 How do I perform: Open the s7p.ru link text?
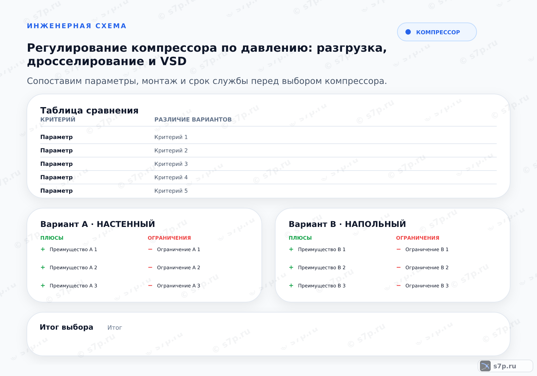click(x=505, y=366)
